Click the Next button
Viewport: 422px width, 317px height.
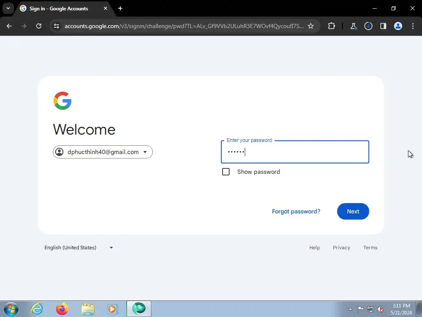353,211
